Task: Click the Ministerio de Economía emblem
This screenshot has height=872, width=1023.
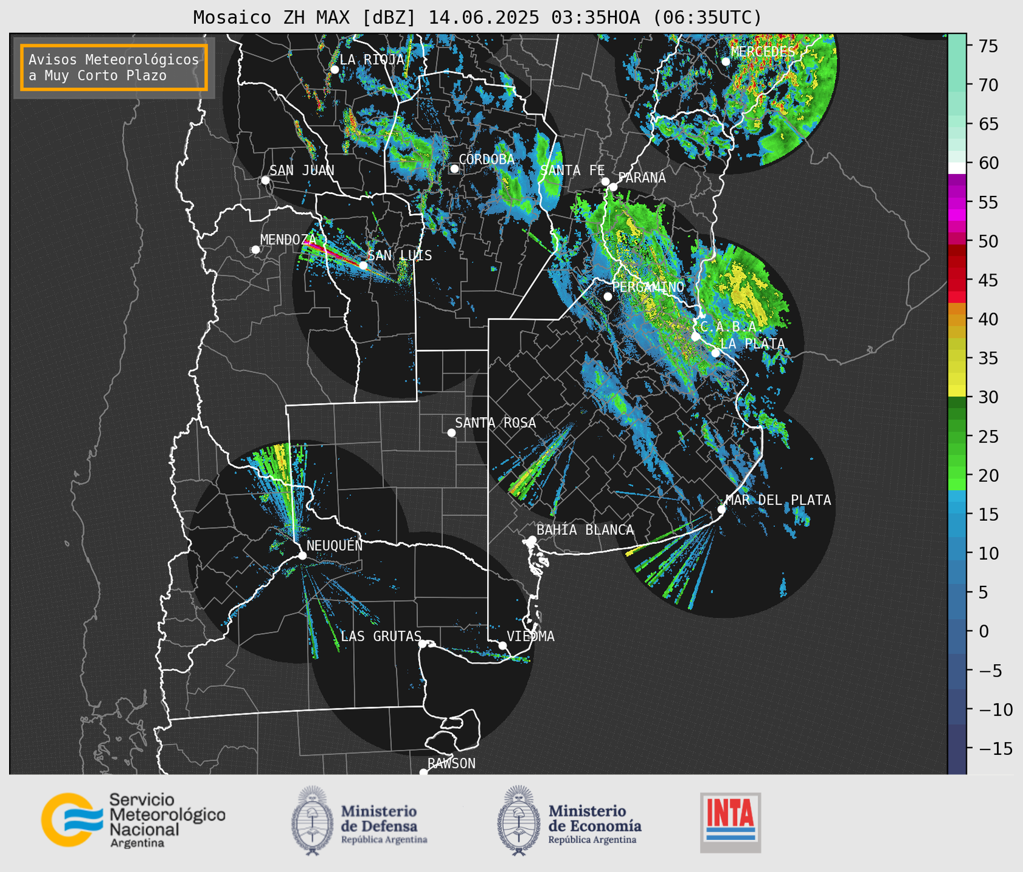Action: (518, 820)
